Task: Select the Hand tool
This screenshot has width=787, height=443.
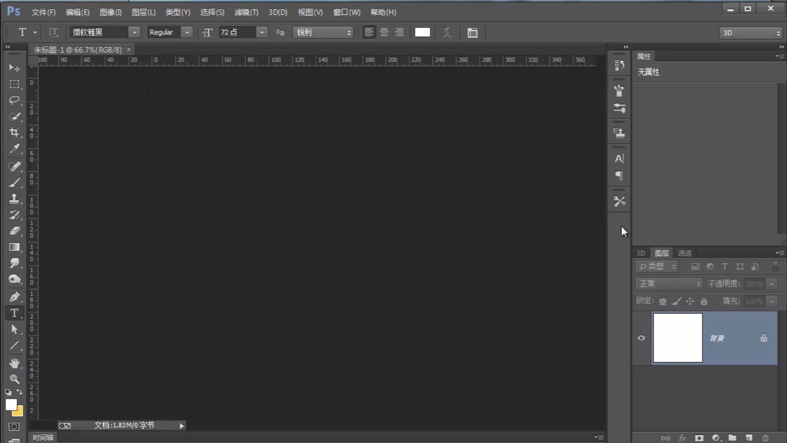Action: (14, 363)
